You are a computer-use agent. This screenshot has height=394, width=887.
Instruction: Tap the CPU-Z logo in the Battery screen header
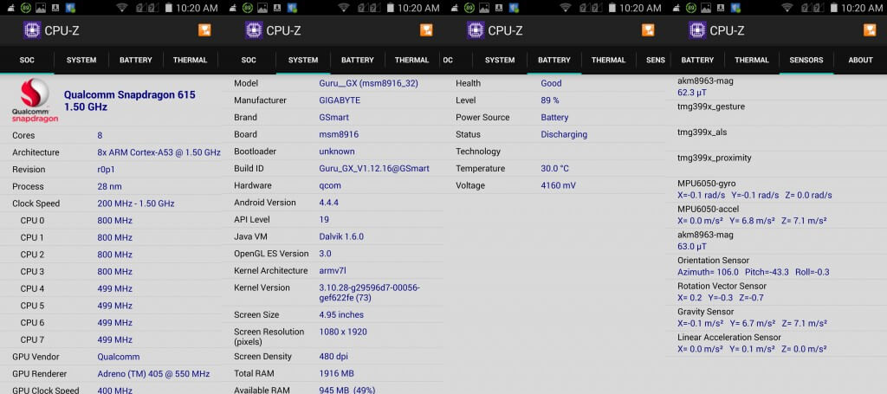[476, 30]
